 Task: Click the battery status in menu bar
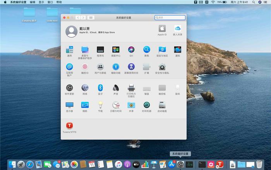(x=222, y=2)
